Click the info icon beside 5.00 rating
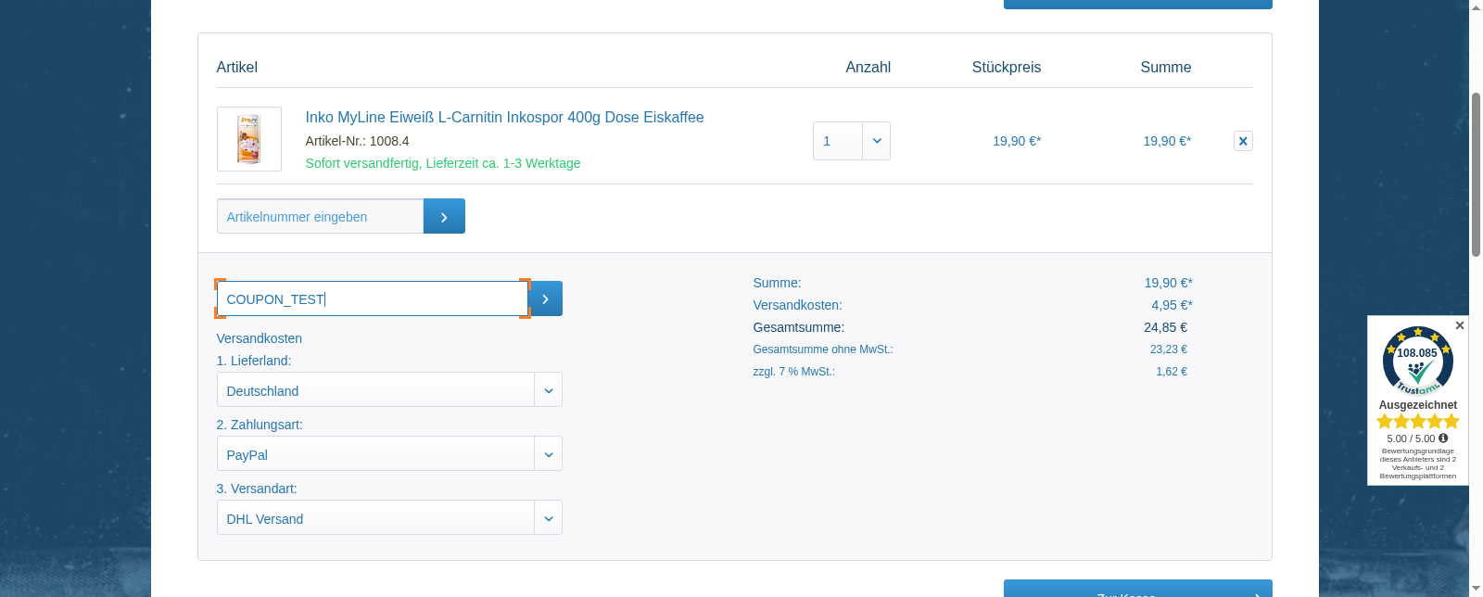The width and height of the screenshot is (1483, 597). pyautogui.click(x=1443, y=438)
